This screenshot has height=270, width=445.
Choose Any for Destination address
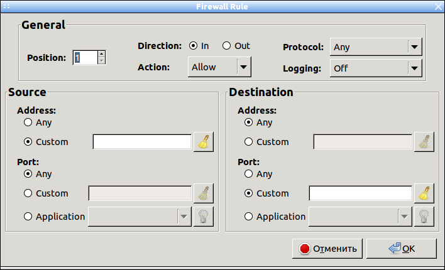[248, 122]
